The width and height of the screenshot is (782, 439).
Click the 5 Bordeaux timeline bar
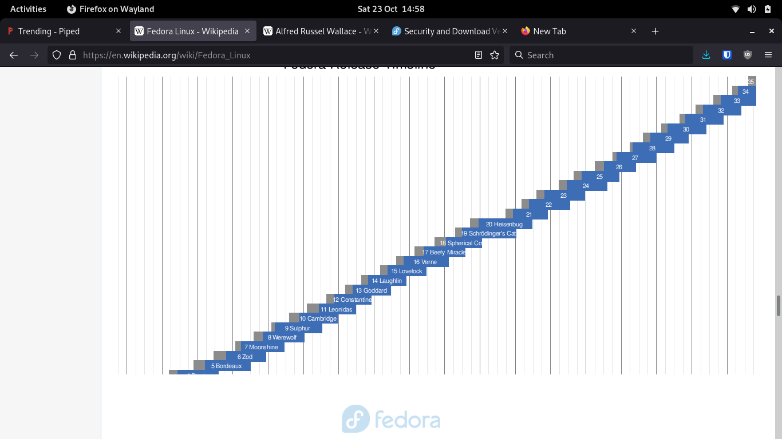[x=228, y=366]
